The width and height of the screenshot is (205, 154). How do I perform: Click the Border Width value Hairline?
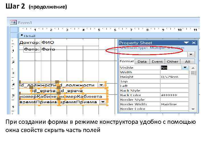click(x=175, y=104)
